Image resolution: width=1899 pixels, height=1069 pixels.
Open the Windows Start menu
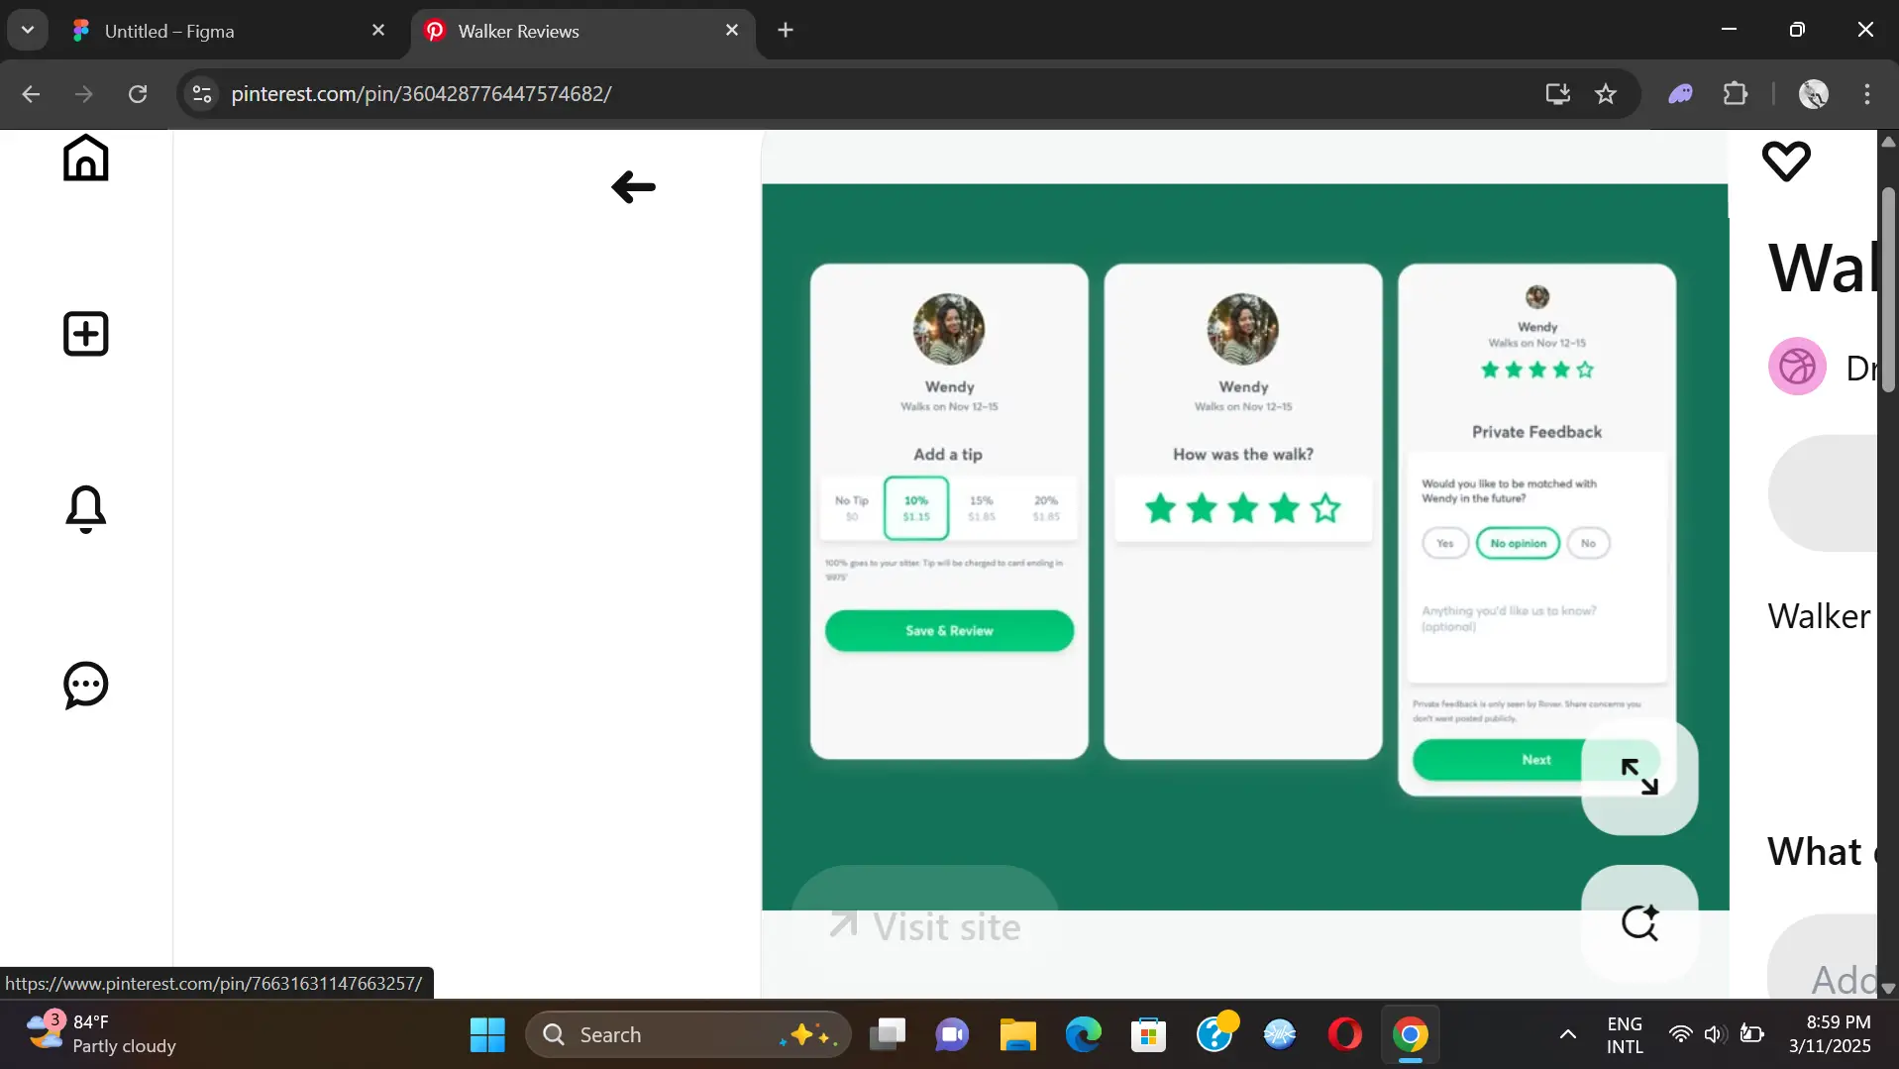[486, 1034]
